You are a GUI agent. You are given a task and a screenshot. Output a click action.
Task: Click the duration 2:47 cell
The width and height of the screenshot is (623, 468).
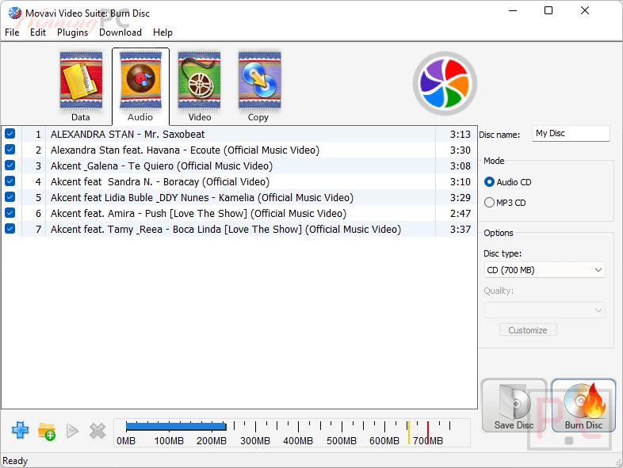(460, 214)
